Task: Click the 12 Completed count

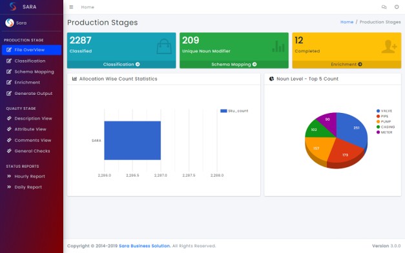Action: (x=299, y=40)
